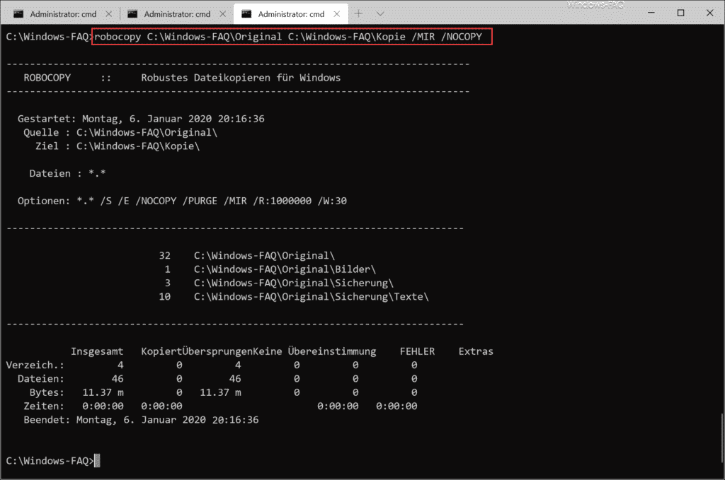Click the robocopy command line text
The image size is (725, 480).
(288, 37)
